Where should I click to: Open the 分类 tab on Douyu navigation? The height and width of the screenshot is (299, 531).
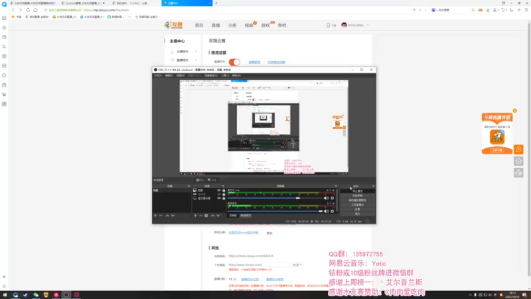click(232, 25)
